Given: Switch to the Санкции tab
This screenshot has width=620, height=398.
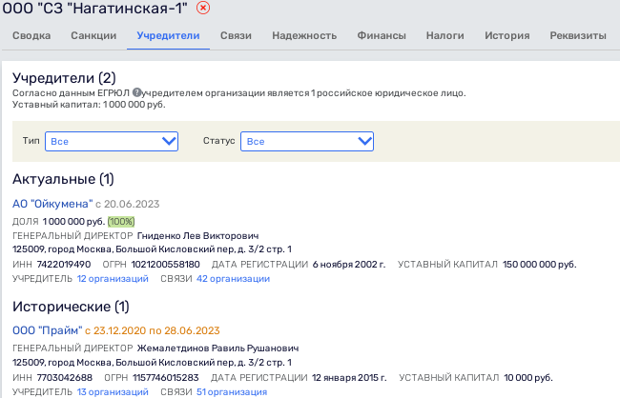Looking at the screenshot, I should [93, 35].
